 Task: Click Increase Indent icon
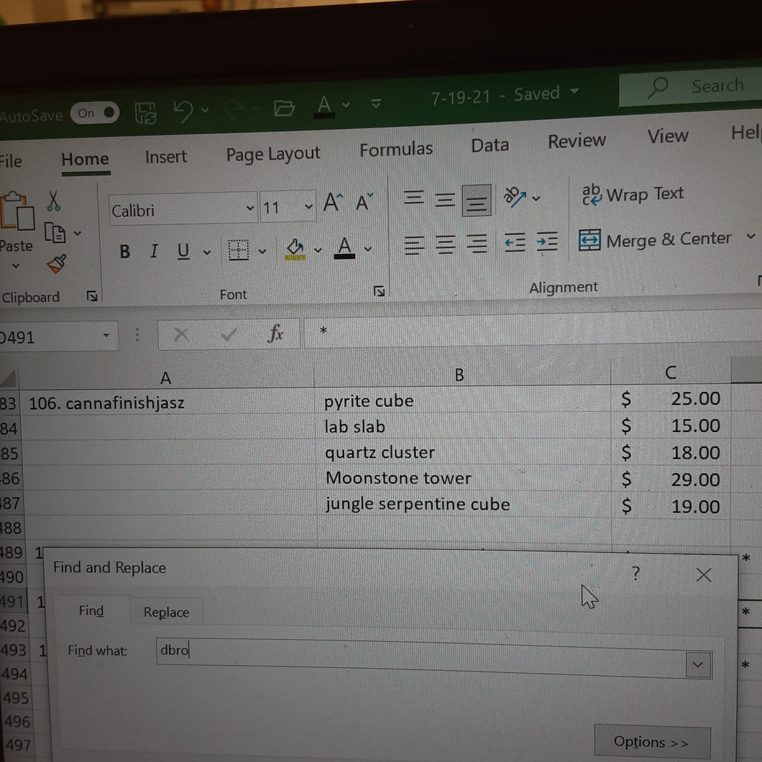pyautogui.click(x=547, y=241)
